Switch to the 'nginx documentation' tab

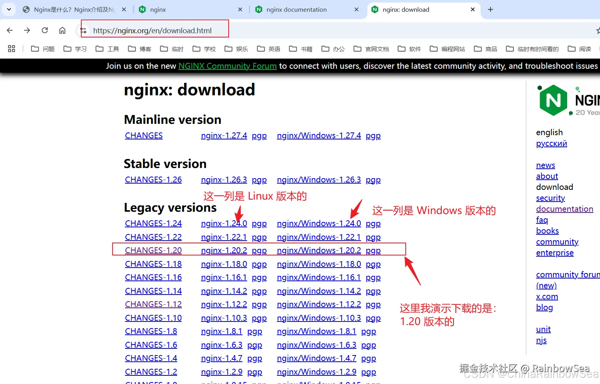point(308,9)
